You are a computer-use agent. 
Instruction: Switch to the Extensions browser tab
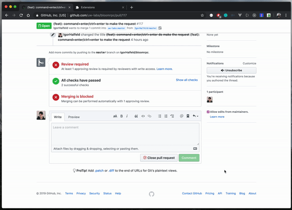[100, 7]
